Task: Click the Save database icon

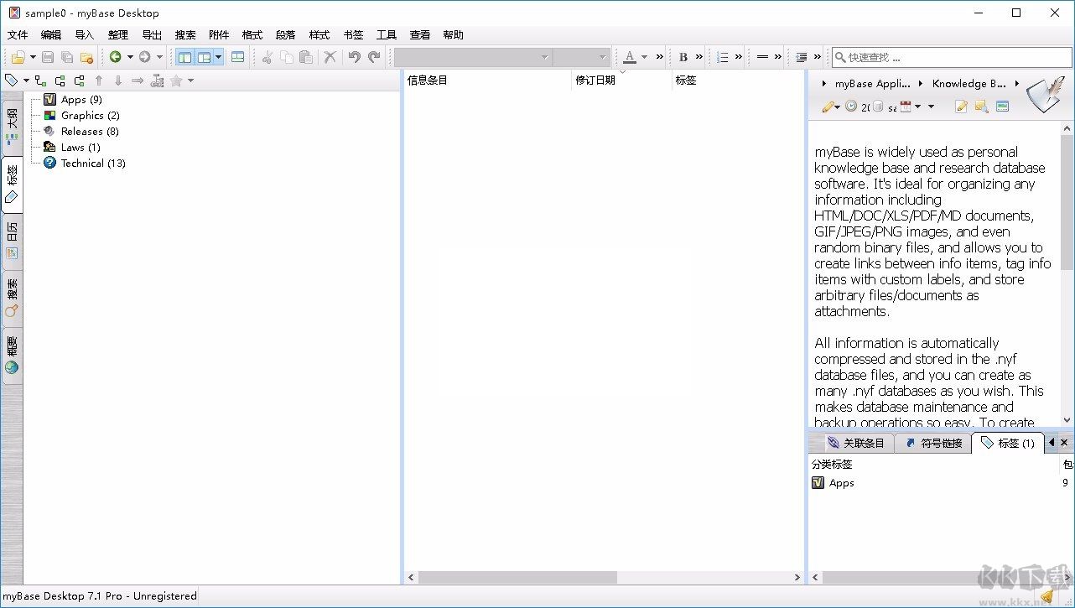Action: pyautogui.click(x=48, y=56)
